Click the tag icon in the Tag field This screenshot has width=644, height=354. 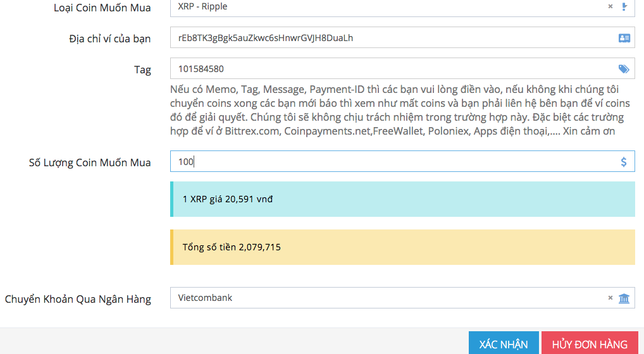tap(624, 69)
